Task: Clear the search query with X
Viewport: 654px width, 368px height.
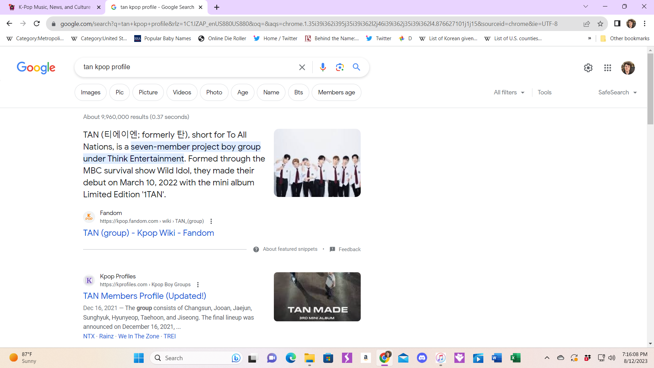Action: coord(302,67)
